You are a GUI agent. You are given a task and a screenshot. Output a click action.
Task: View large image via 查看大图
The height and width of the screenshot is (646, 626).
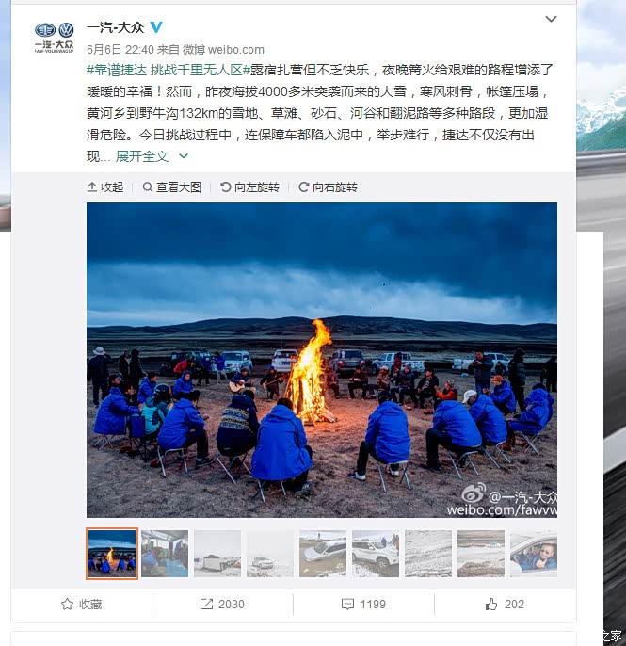click(x=171, y=187)
